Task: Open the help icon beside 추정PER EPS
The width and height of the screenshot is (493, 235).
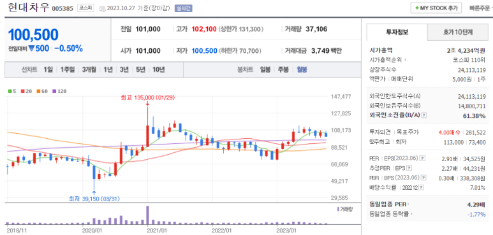Action: point(409,168)
